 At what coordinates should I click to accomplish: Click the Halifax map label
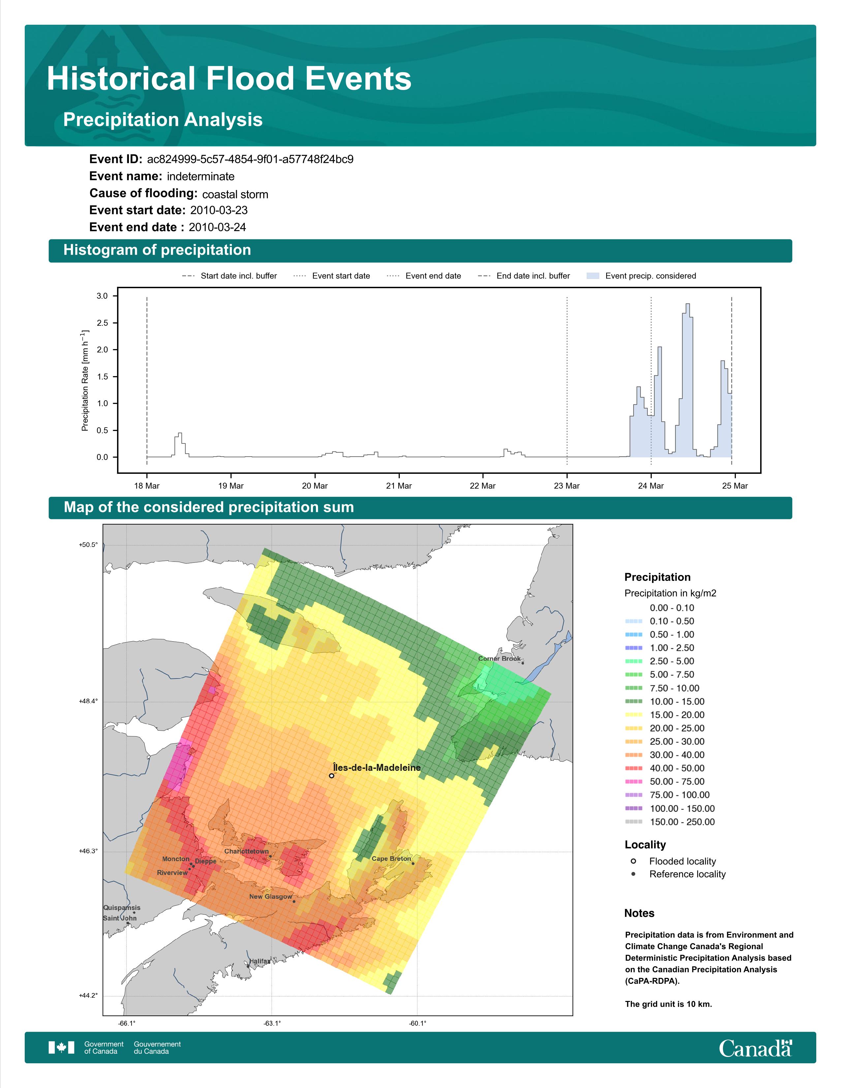coord(260,961)
